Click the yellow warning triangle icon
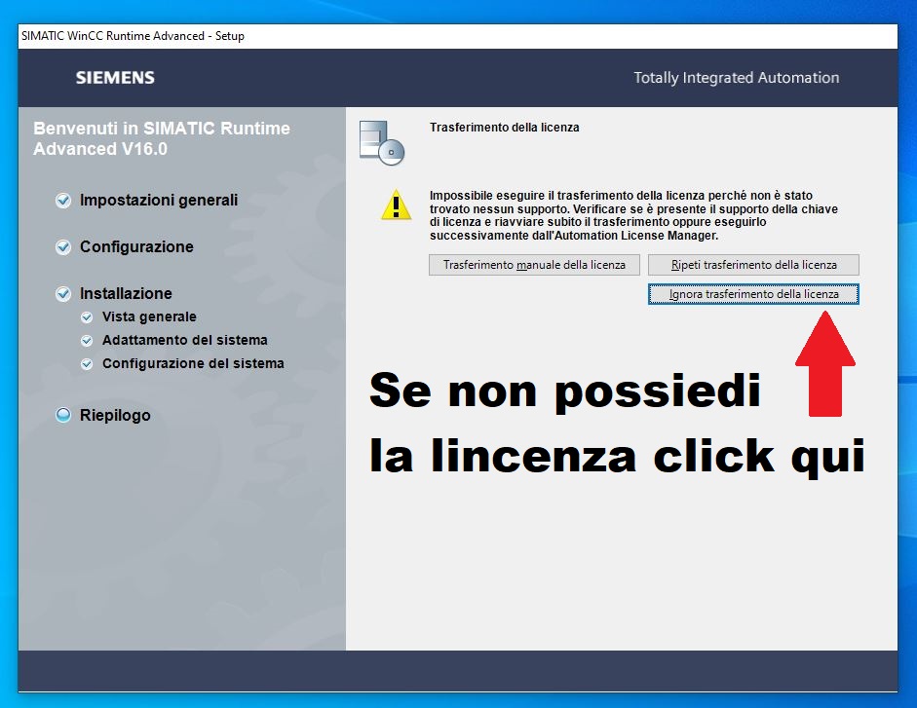Screen dimensions: 917x708 396,205
